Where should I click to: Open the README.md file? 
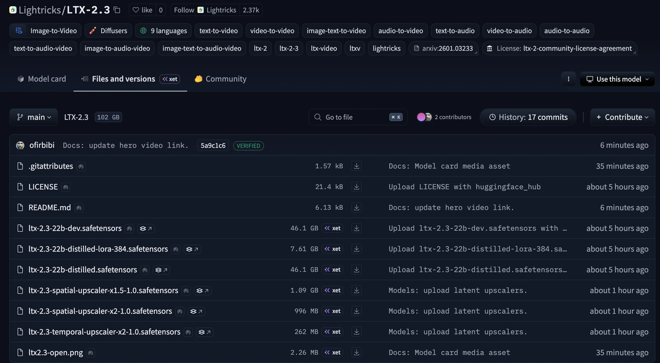(x=49, y=208)
